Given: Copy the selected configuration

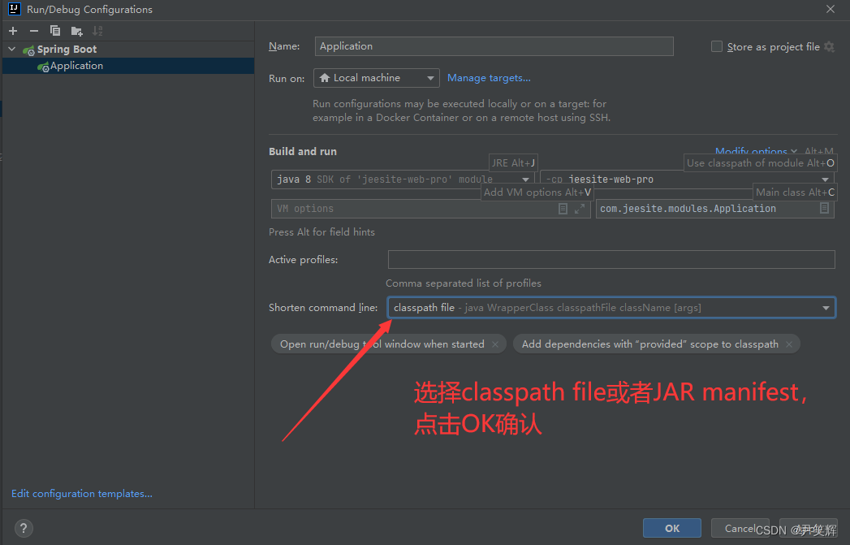Looking at the screenshot, I should pos(55,31).
